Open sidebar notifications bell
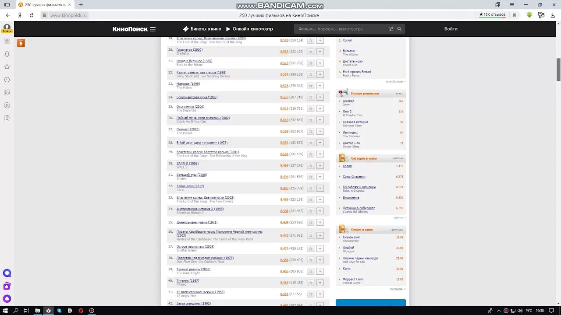The height and width of the screenshot is (315, 561). click(7, 54)
